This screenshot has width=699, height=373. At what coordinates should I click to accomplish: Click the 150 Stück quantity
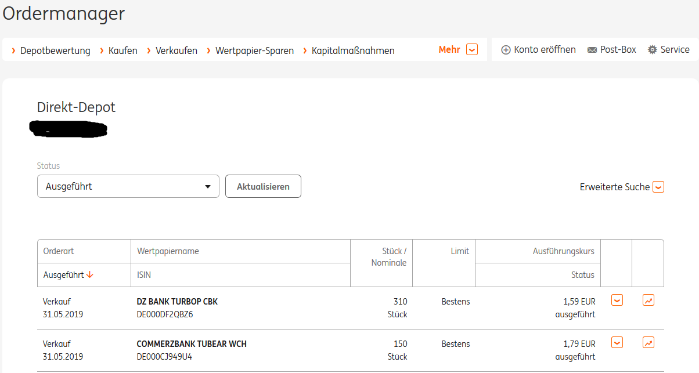(x=398, y=350)
